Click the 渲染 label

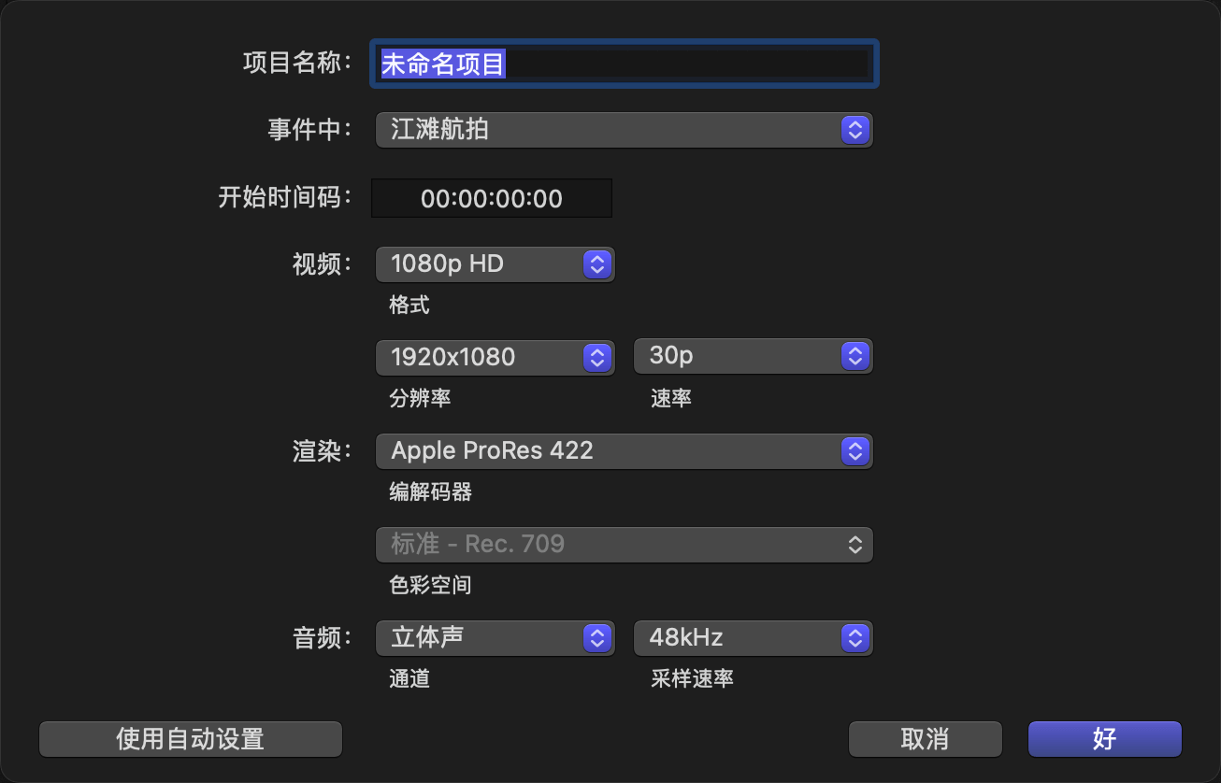(323, 451)
